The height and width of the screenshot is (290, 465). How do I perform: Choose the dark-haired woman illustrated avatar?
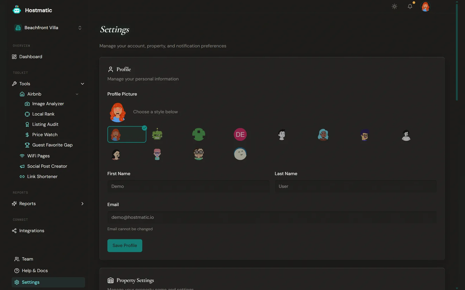pos(116,154)
